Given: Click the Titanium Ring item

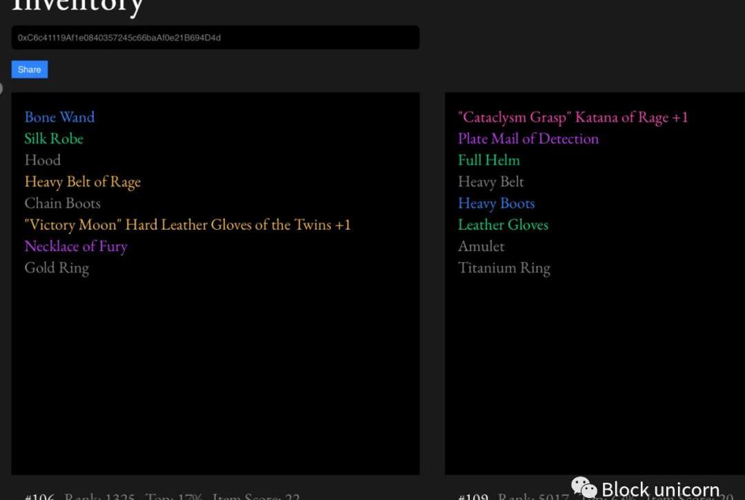Looking at the screenshot, I should tap(504, 268).
